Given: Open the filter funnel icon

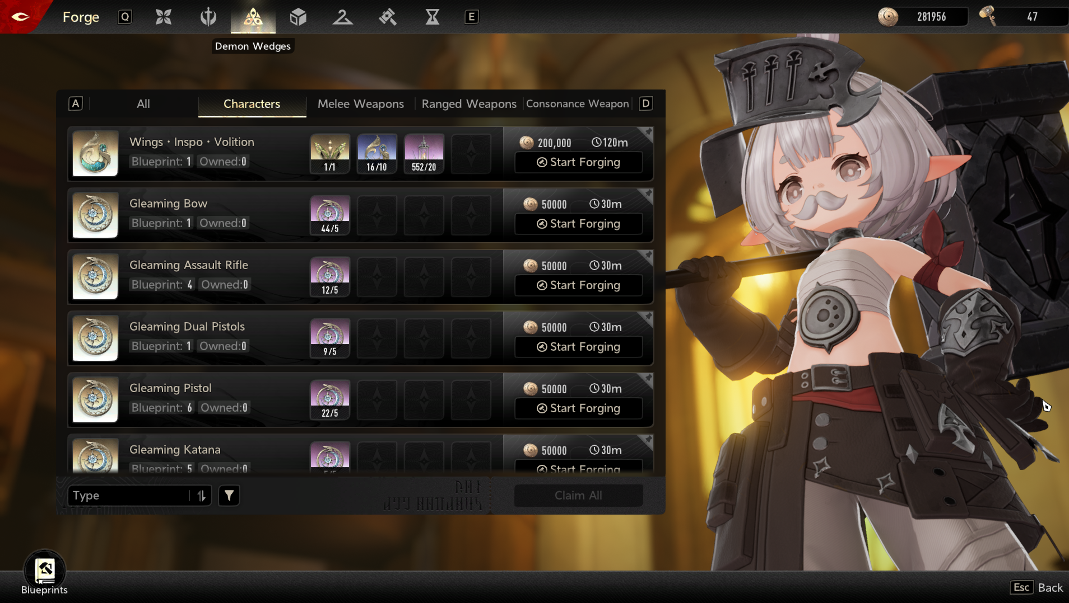Looking at the screenshot, I should pos(229,495).
